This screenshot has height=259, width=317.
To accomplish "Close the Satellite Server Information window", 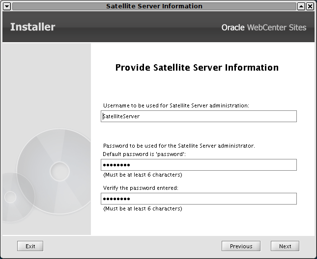I will (310, 6).
